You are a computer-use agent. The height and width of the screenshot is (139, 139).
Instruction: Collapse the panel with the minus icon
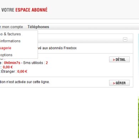point(125,39)
